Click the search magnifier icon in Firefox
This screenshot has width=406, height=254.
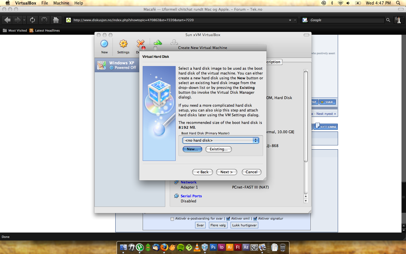388,20
